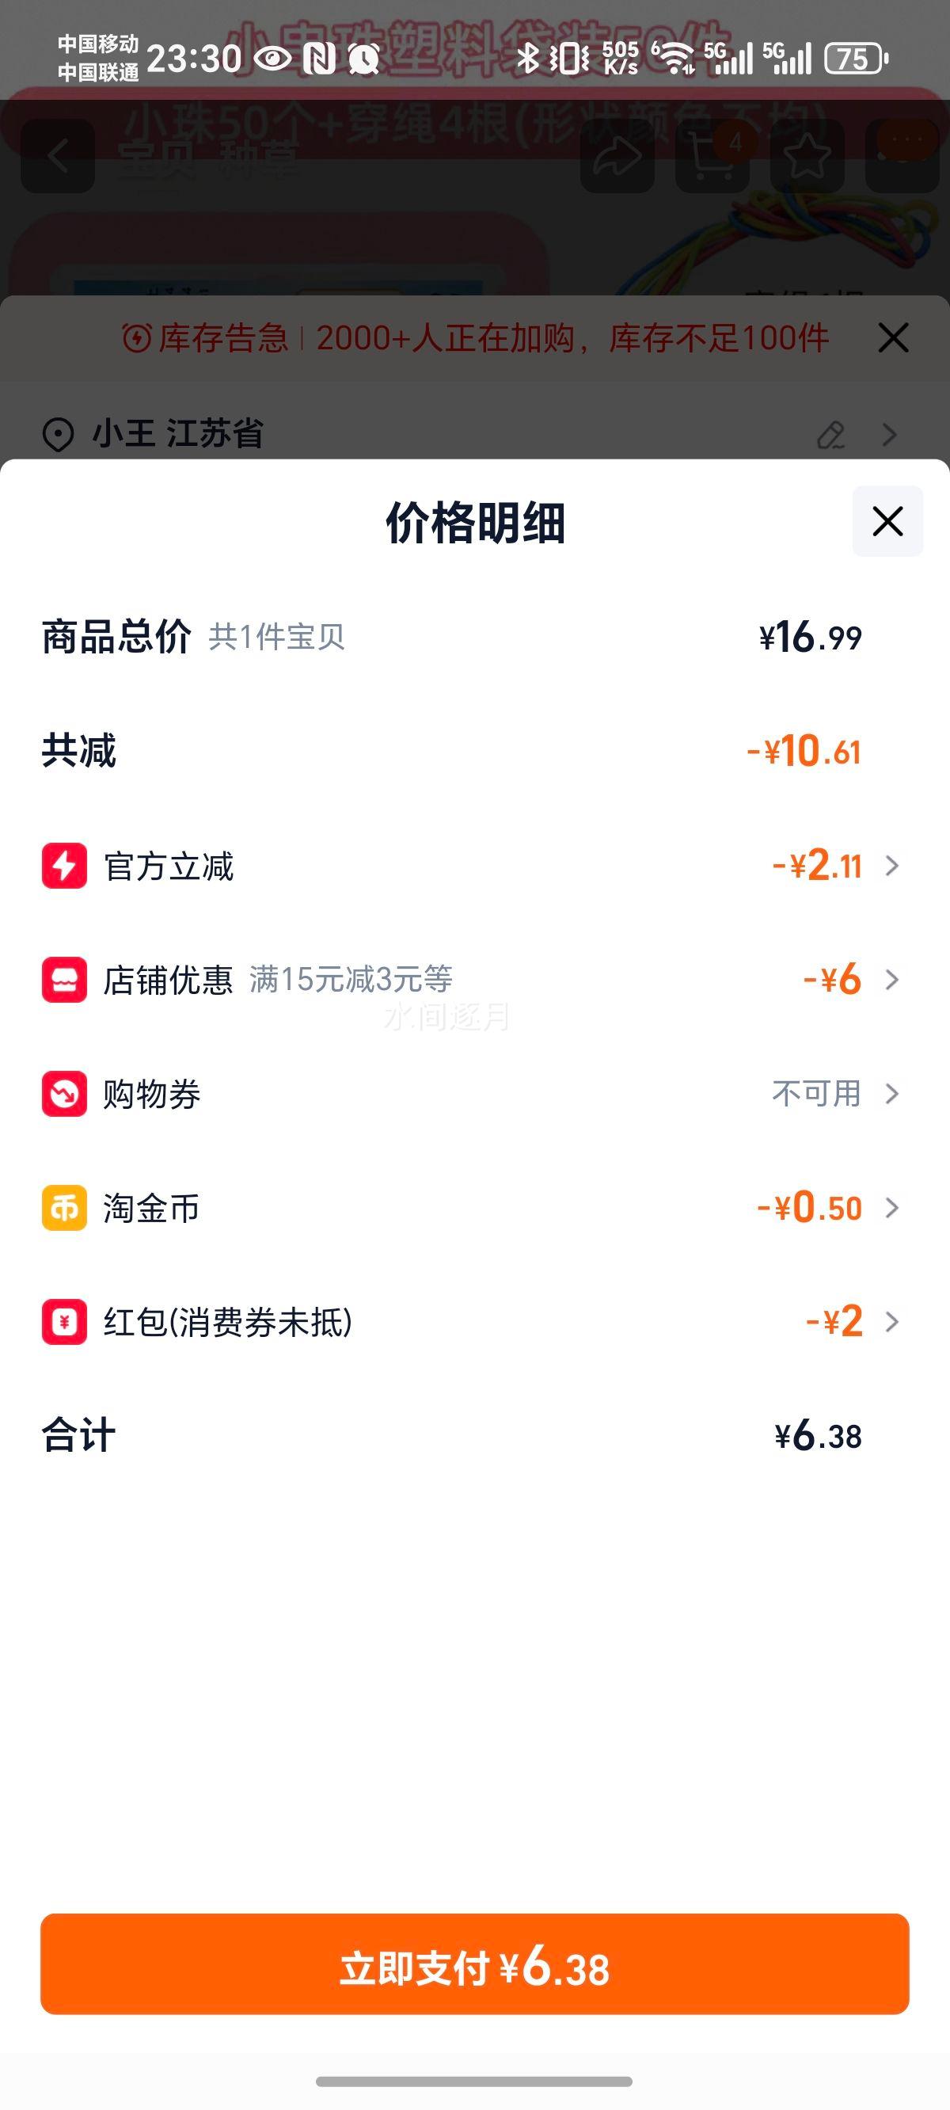
Task: Expand 官方立减 discount details chevron
Action: pyautogui.click(x=893, y=866)
